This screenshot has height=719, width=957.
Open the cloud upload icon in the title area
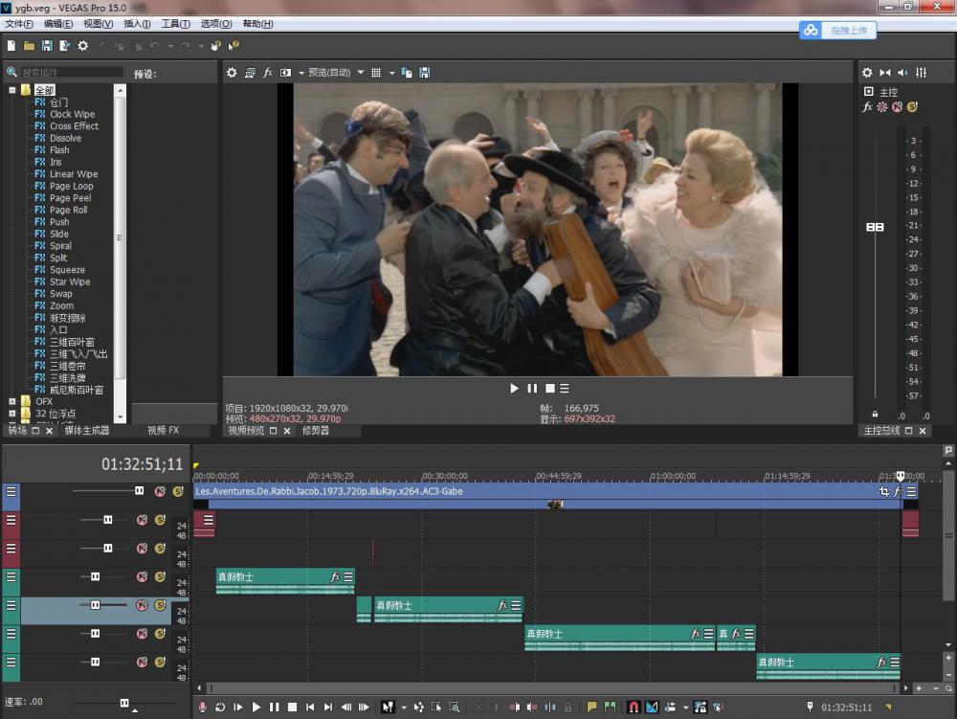coord(811,30)
